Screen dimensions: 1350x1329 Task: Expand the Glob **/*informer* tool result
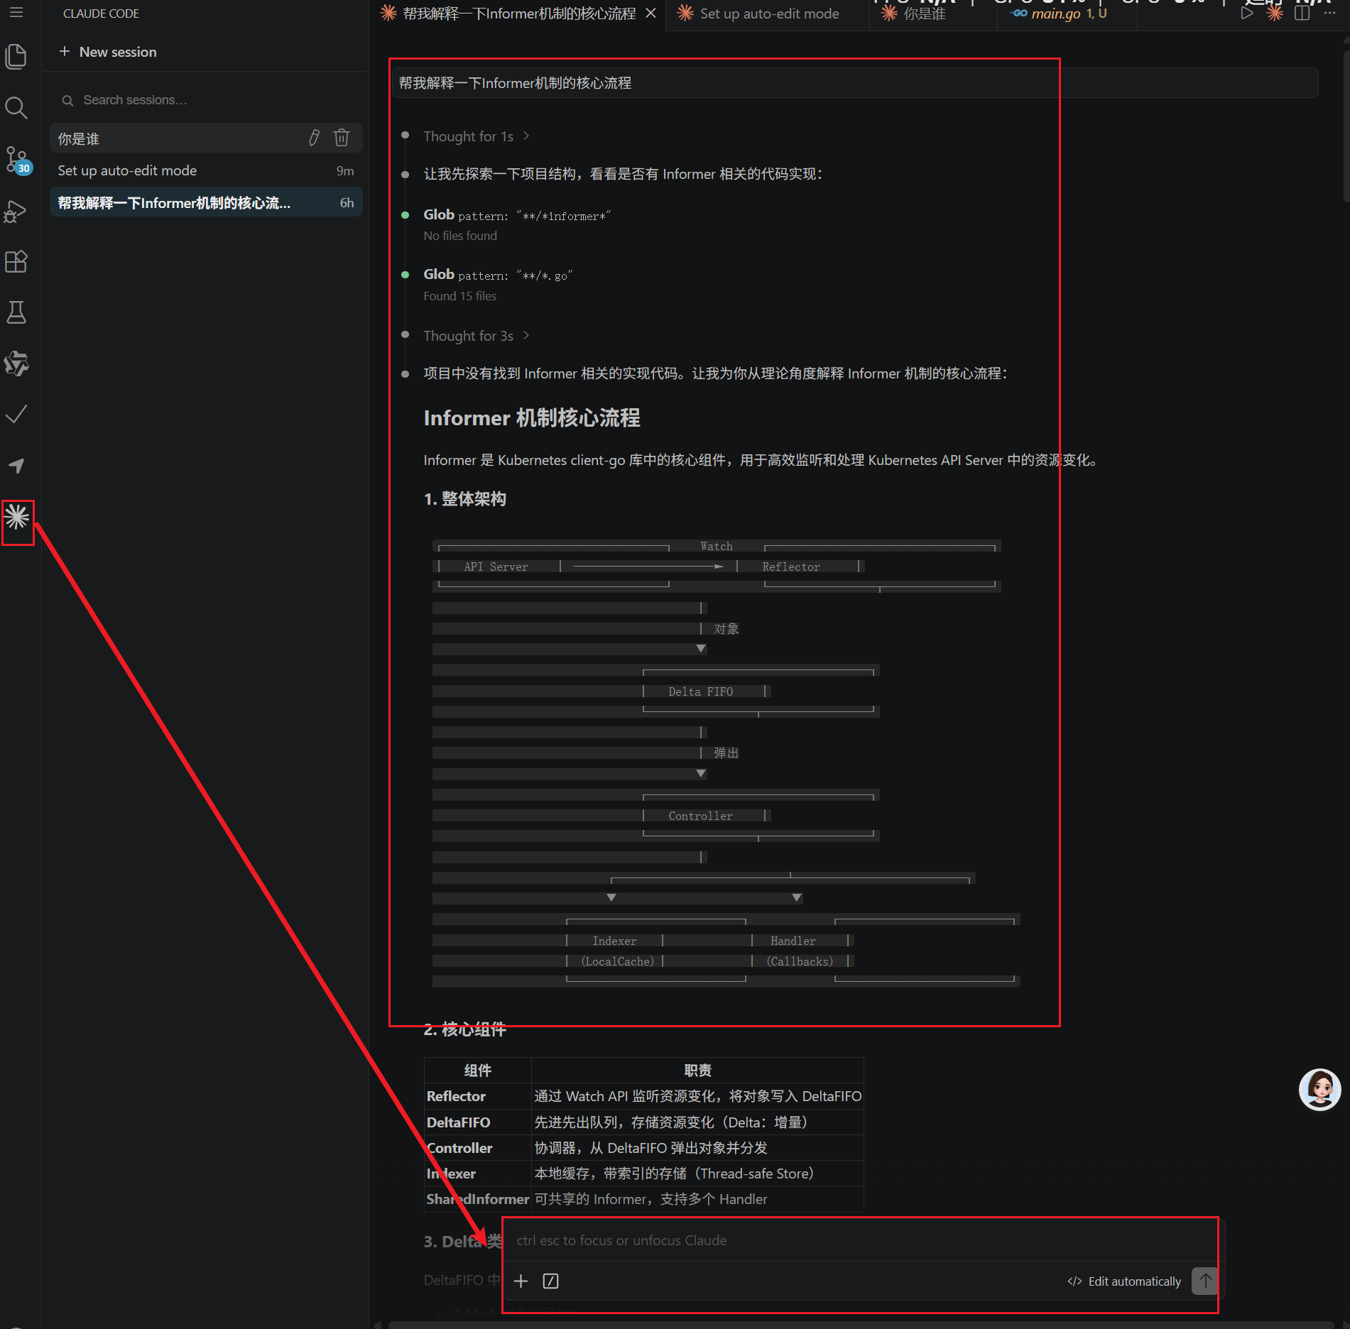[517, 215]
